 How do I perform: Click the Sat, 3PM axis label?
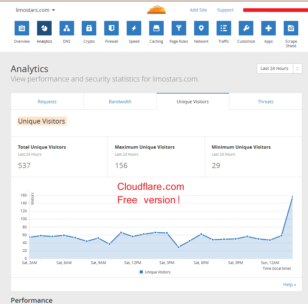(167, 263)
